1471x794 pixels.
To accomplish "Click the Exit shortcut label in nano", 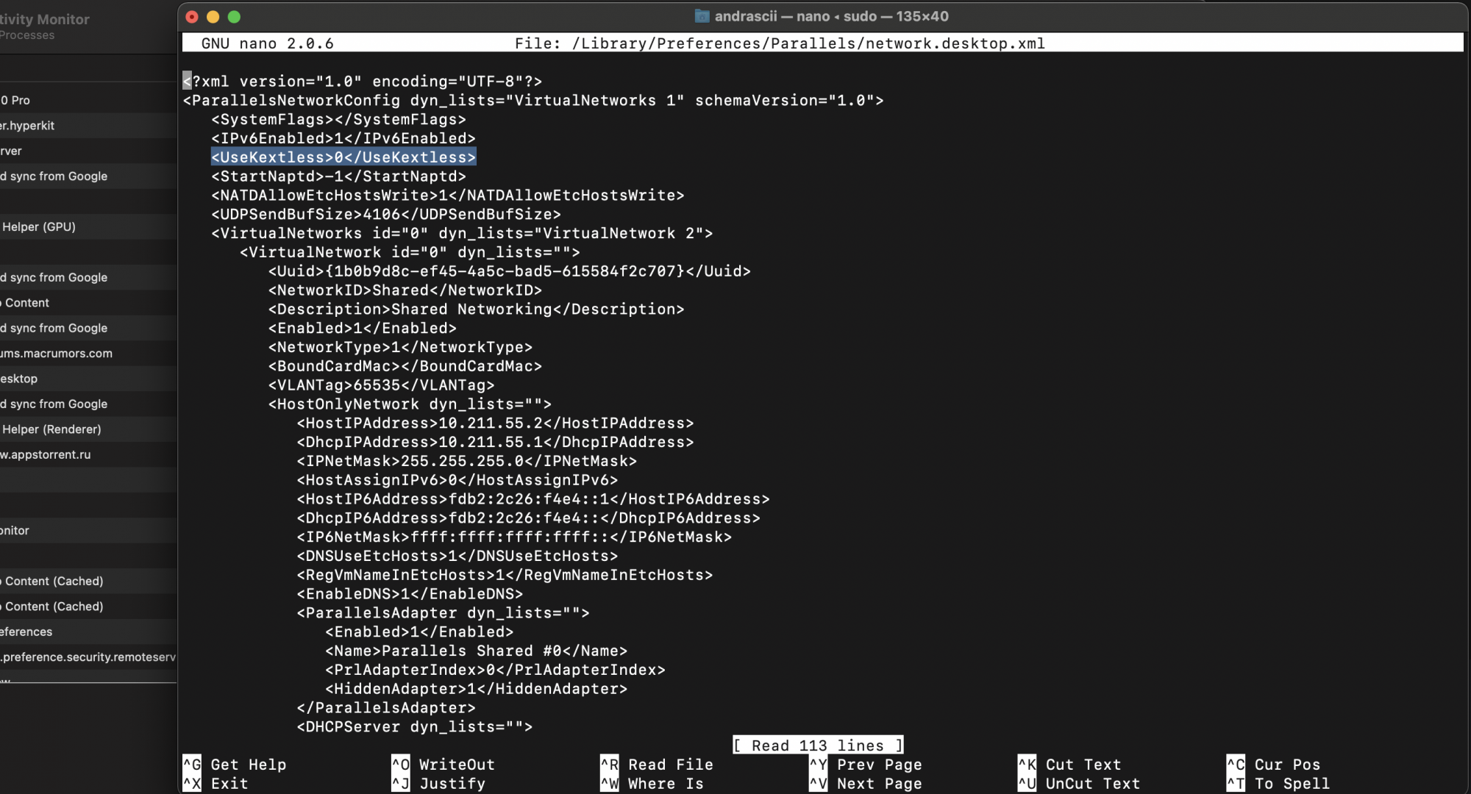I will tap(228, 784).
